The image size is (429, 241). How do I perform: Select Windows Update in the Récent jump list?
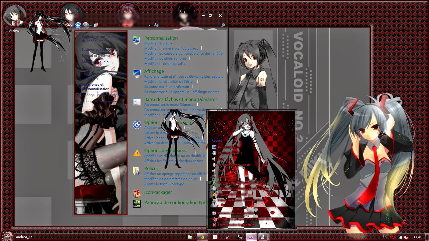(230, 153)
